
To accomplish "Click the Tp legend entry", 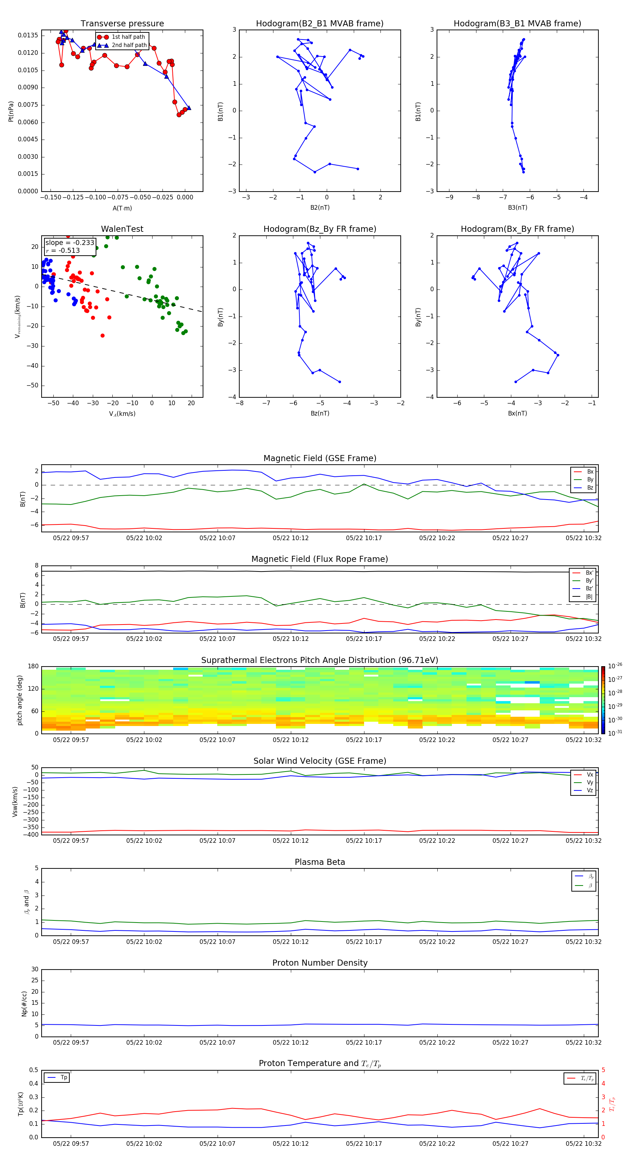I will tap(57, 1077).
